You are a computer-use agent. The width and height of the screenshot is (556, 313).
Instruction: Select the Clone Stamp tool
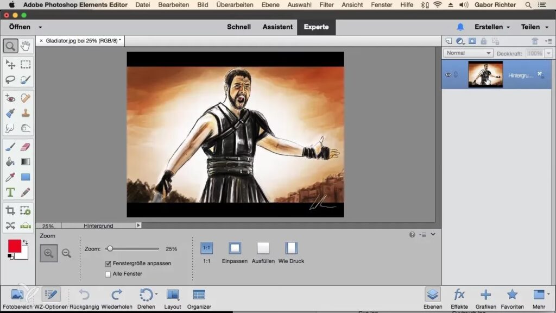pyautogui.click(x=26, y=114)
